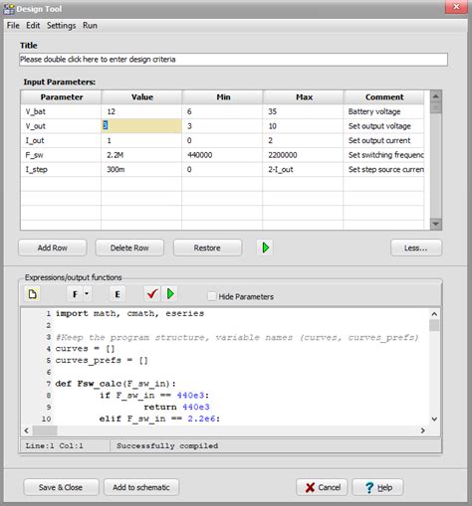Click the Delete Row button
This screenshot has width=472, height=506.
tap(129, 248)
